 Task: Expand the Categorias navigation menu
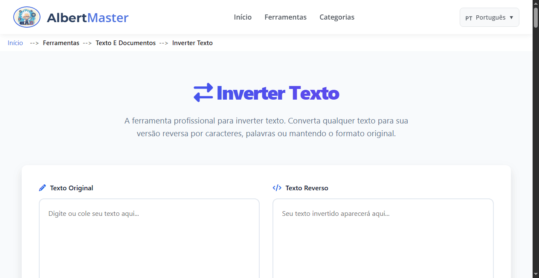point(337,17)
